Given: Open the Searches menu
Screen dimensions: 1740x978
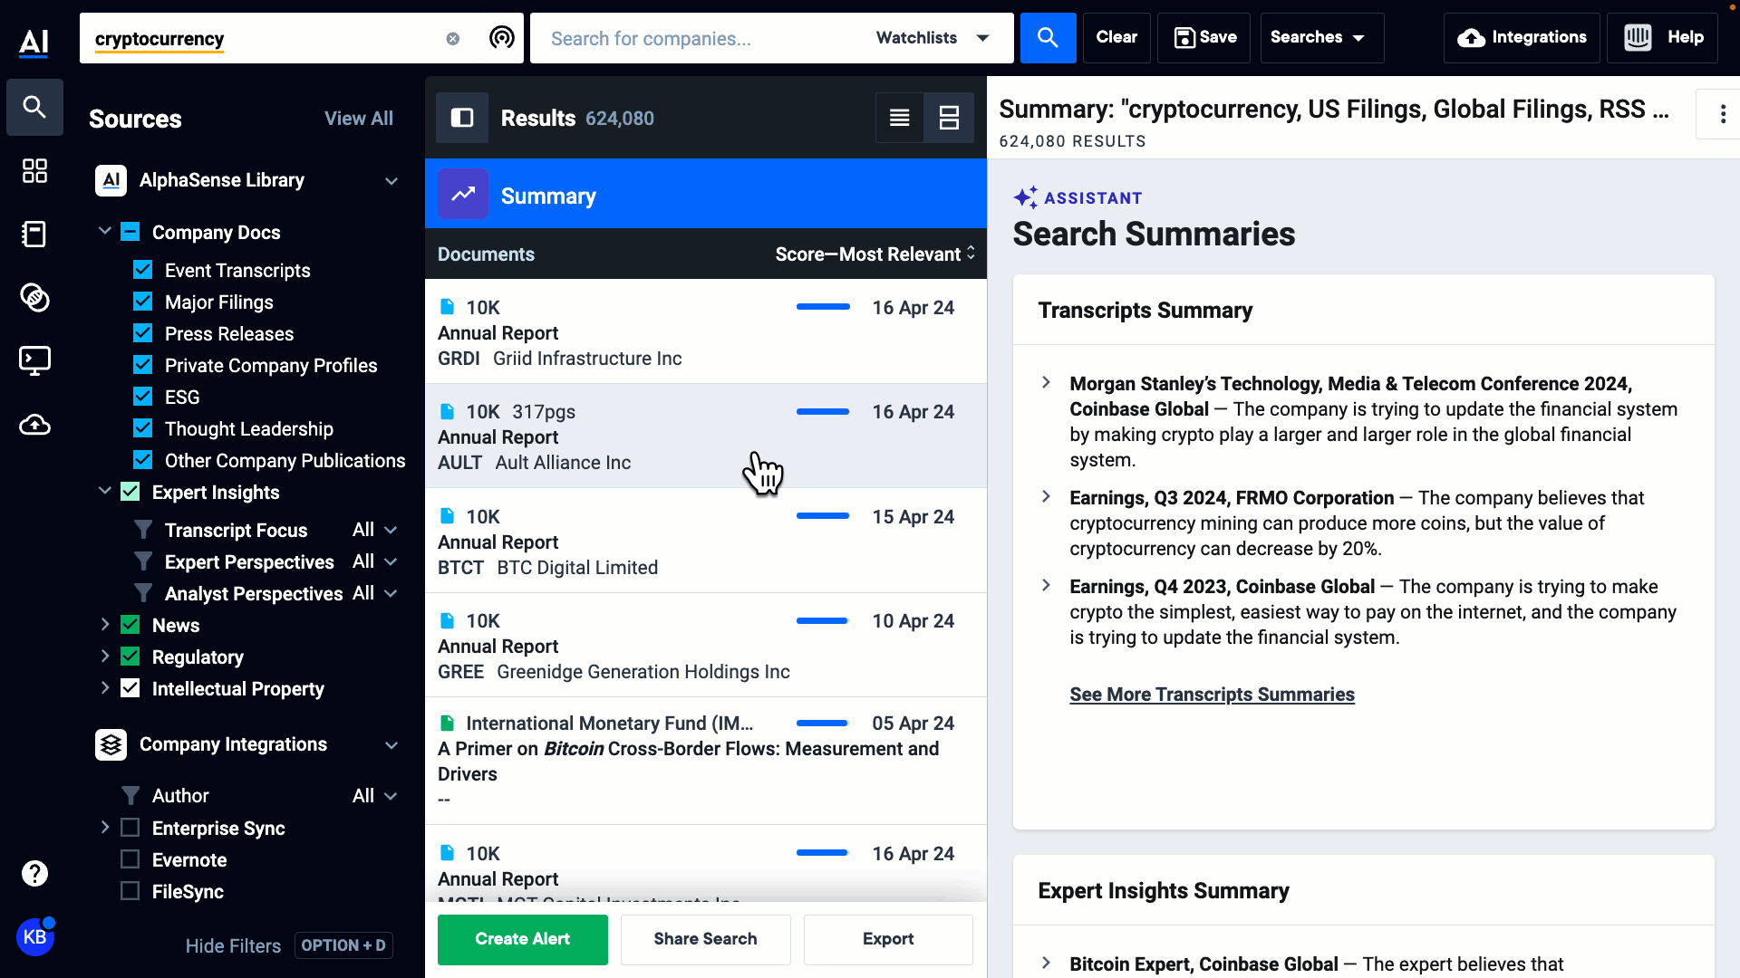Looking at the screenshot, I should click(x=1321, y=38).
